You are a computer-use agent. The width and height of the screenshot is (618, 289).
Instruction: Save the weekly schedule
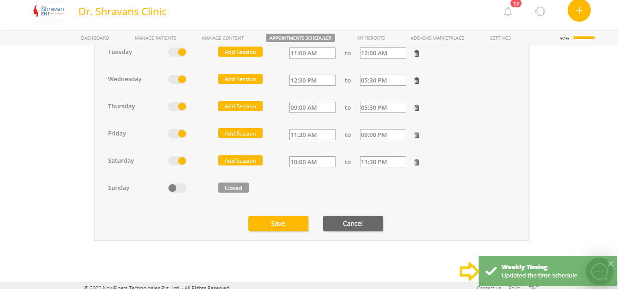(x=278, y=224)
